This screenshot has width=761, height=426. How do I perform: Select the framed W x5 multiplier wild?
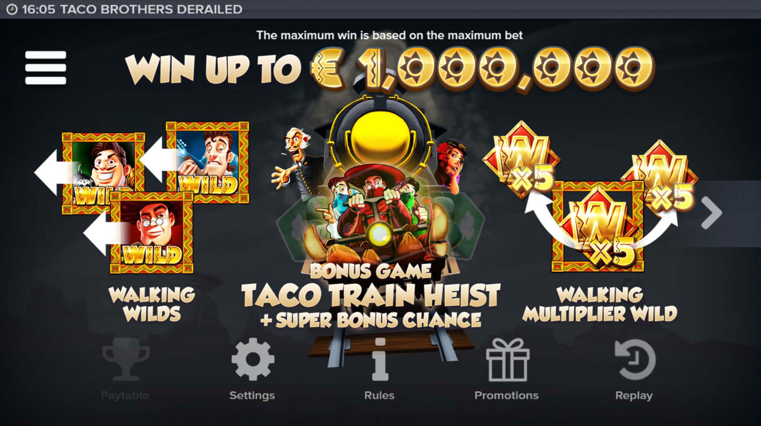point(598,226)
